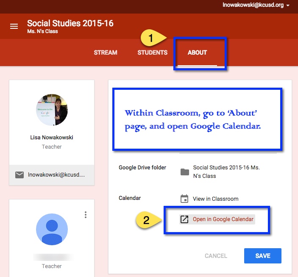298x277 pixels.
Task: Switch to the Stream tab
Action: click(x=105, y=53)
